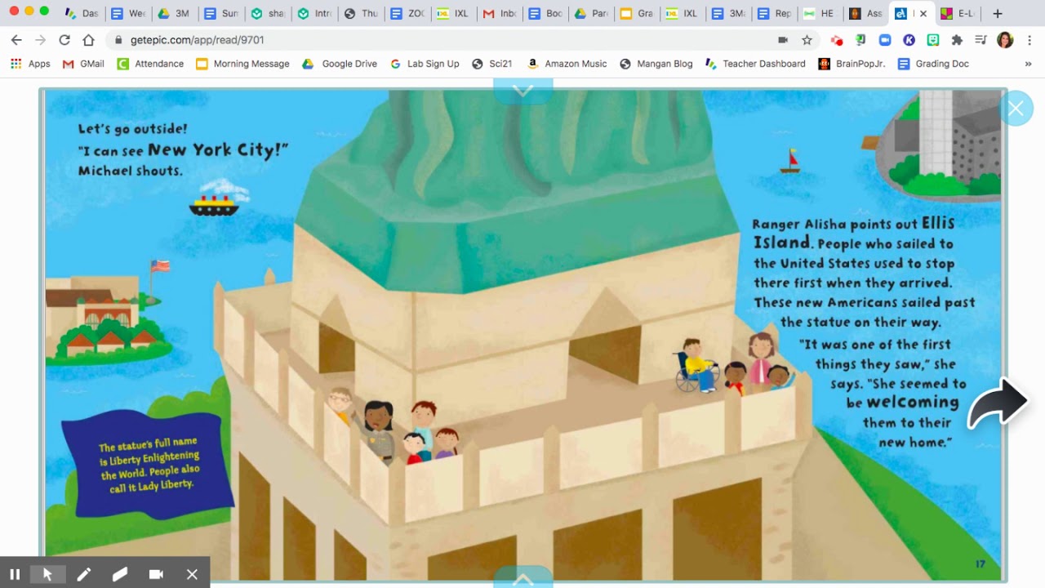Switch to the E-L browser tab
This screenshot has height=588, width=1045.
pos(958,13)
